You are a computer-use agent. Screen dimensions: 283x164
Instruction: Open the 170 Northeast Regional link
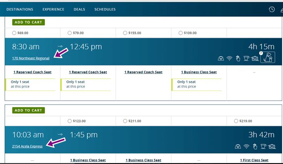(31, 58)
